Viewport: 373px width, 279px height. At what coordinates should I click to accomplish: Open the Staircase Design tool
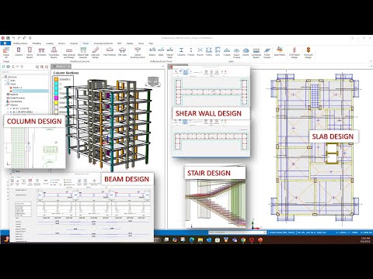click(96, 52)
